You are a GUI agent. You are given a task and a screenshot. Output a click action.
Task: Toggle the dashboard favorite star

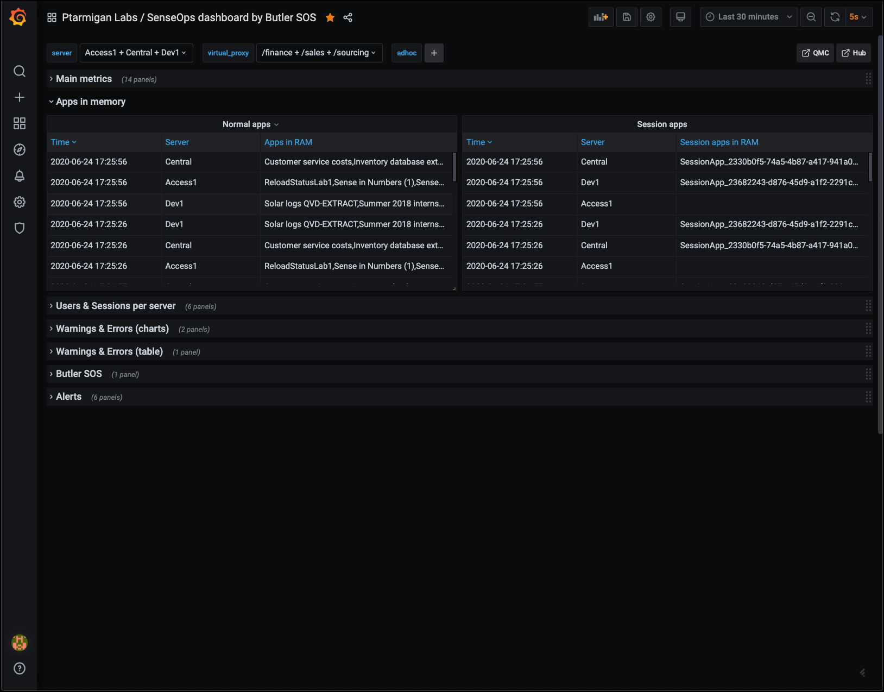pos(330,17)
